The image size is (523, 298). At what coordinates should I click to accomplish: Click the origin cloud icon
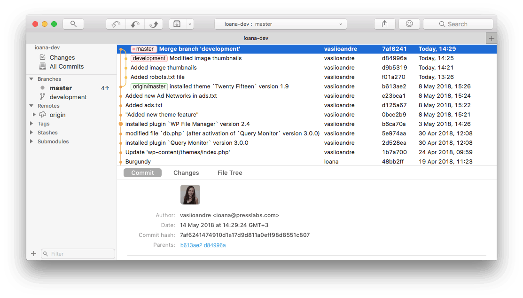(x=42, y=115)
